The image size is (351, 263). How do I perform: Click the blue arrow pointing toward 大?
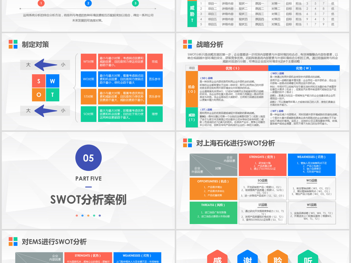pyautogui.click(x=46, y=64)
